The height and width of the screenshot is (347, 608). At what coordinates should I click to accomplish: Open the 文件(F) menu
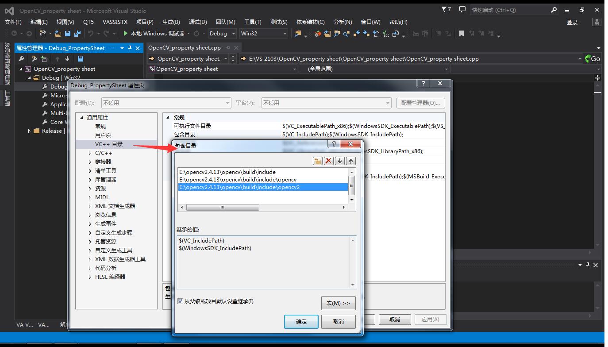tap(13, 22)
